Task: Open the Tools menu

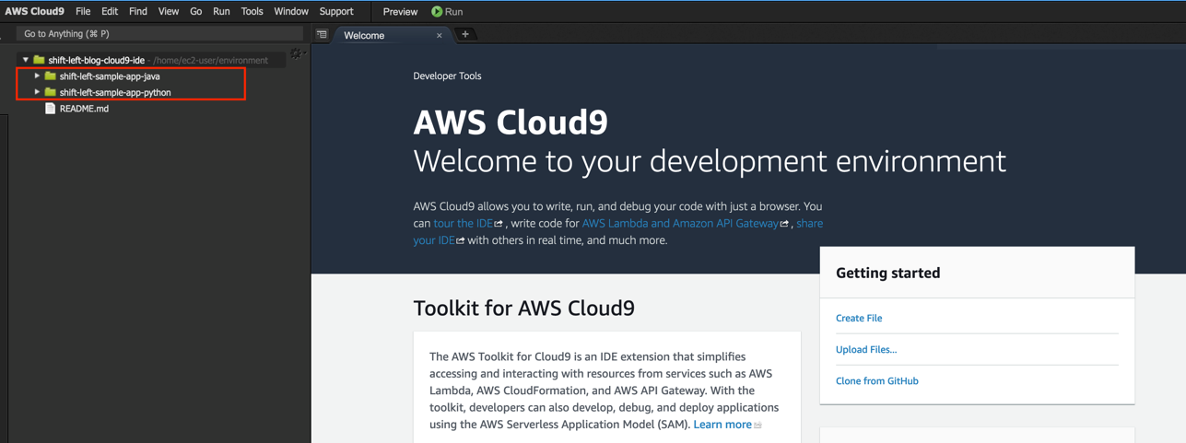Action: pyautogui.click(x=252, y=12)
